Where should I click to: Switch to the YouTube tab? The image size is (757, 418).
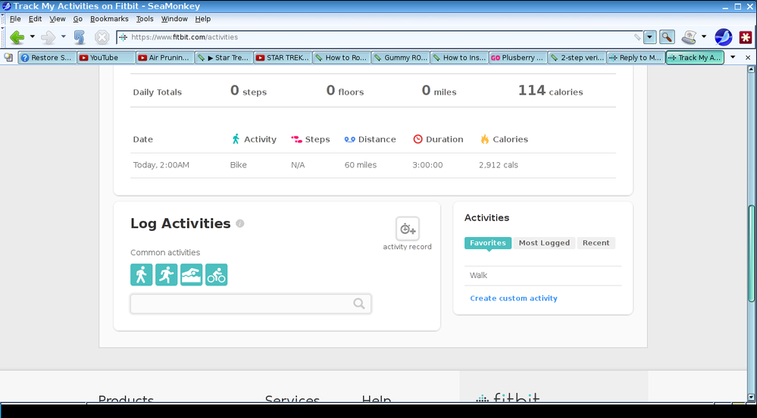pyautogui.click(x=106, y=58)
